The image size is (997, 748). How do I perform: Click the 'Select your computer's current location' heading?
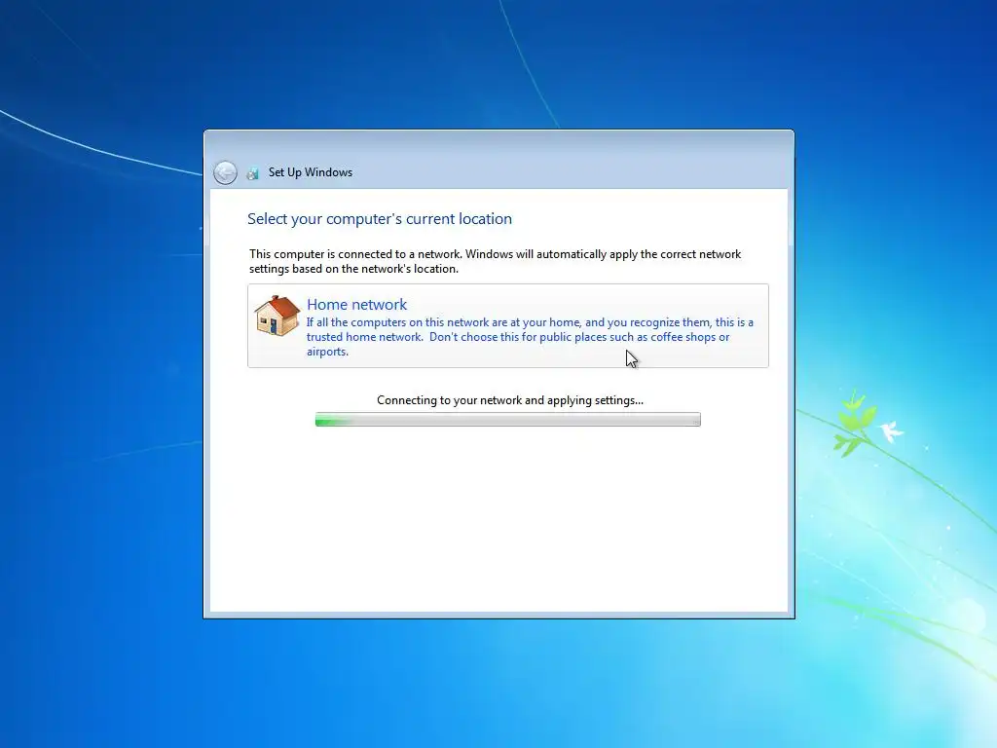tap(380, 219)
